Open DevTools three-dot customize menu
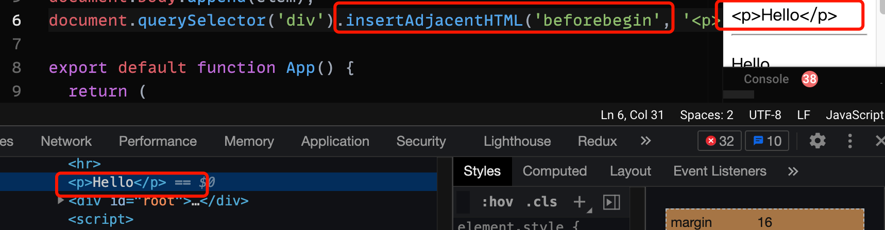885x230 pixels. (x=850, y=141)
